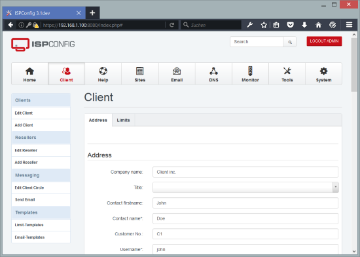Show bookmarks list icon
The width and height of the screenshot is (360, 257).
[276, 25]
